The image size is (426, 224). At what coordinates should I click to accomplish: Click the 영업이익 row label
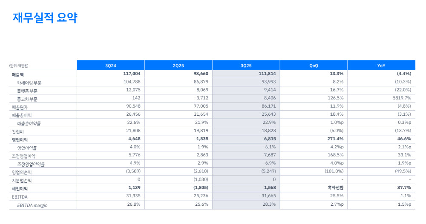(20, 139)
